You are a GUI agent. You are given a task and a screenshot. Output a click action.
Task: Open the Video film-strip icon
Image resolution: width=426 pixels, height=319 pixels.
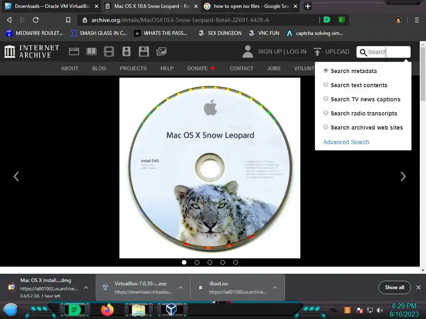pyautogui.click(x=109, y=52)
